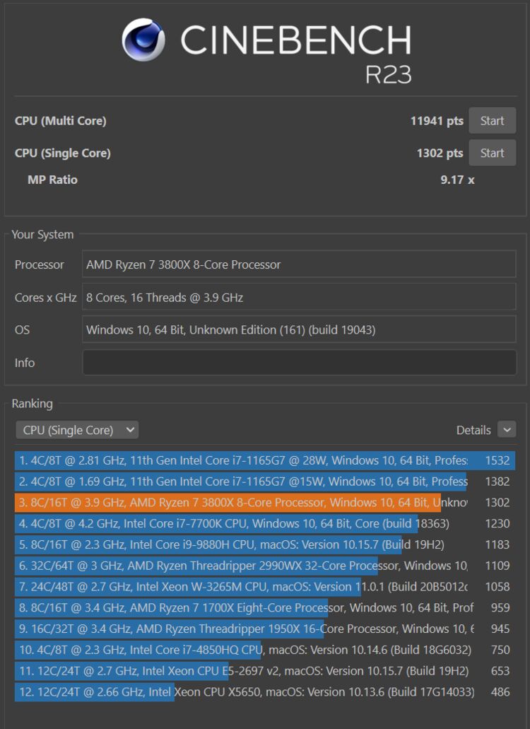The image size is (530, 729).
Task: Select ranking row 5 Intel Core i9-9880H
Action: tap(265, 544)
